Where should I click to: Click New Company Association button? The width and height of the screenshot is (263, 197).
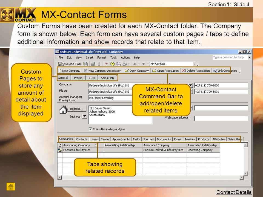point(103,71)
